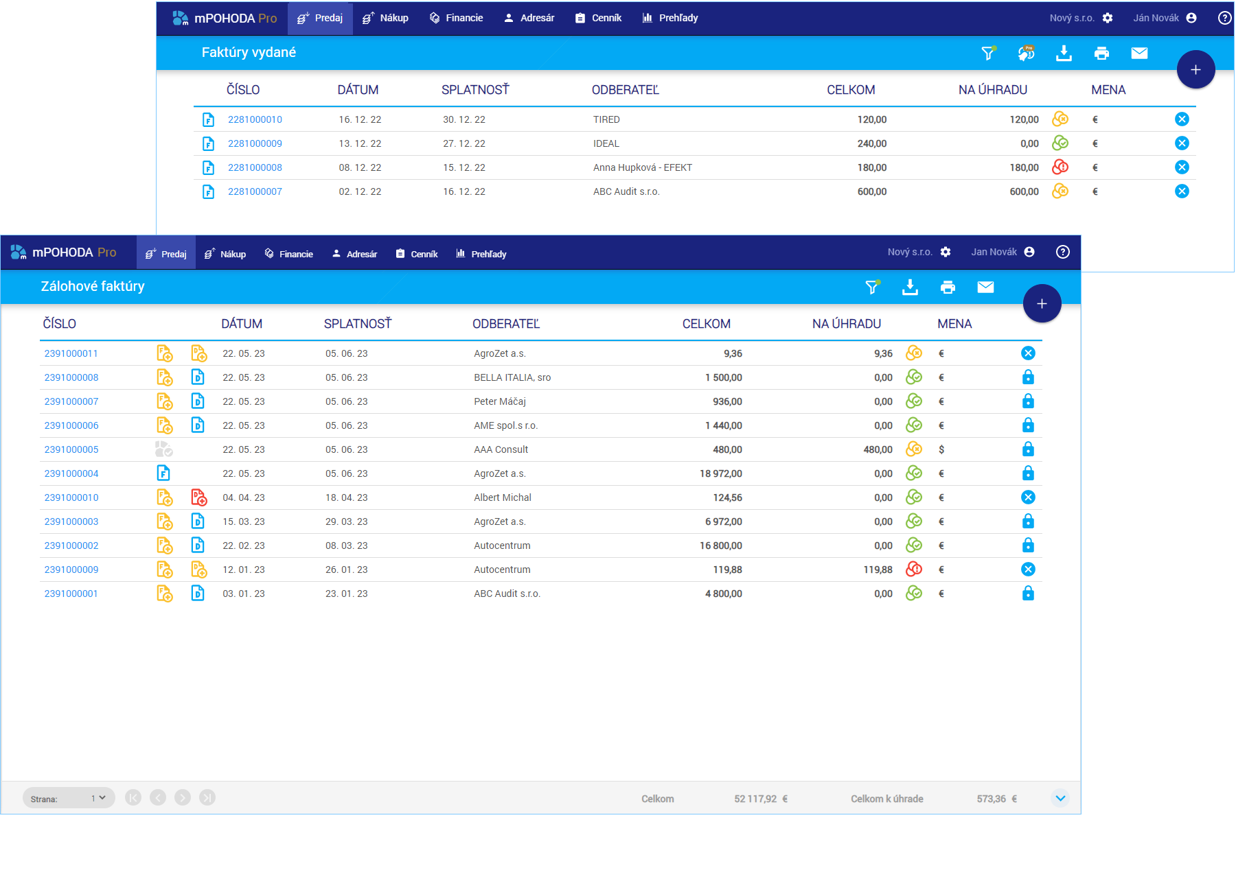This screenshot has height=892, width=1236.
Task: Sort by DÁTUM column in Zálohové faktúry
Action: point(242,324)
